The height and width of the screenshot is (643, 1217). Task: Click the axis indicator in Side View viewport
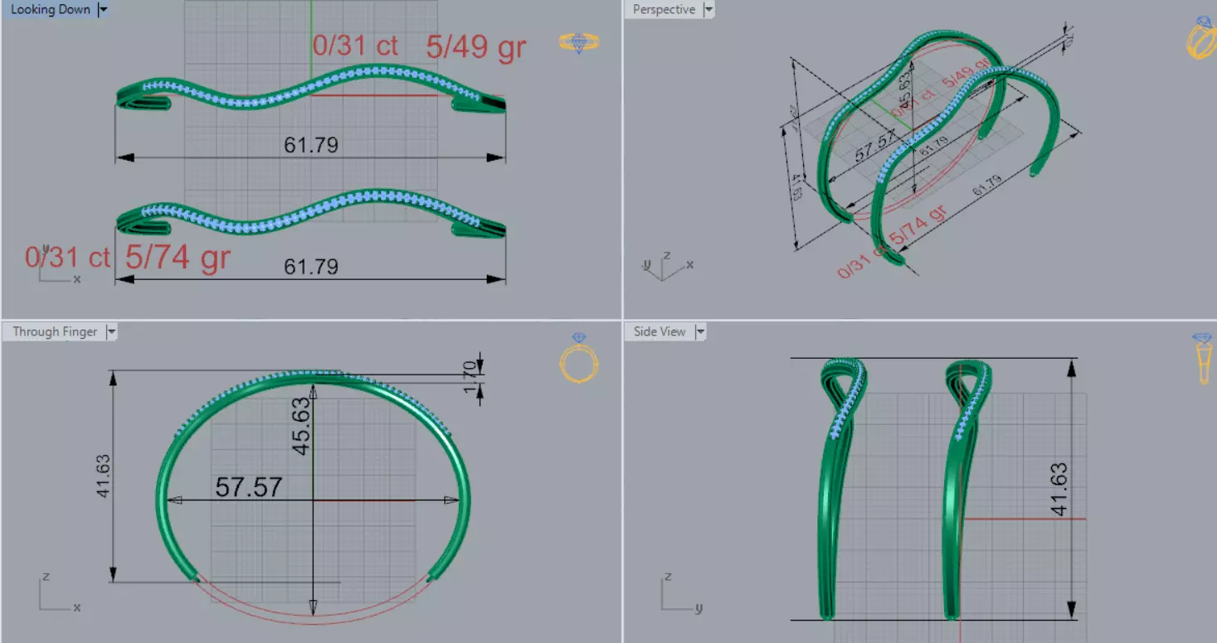[682, 591]
